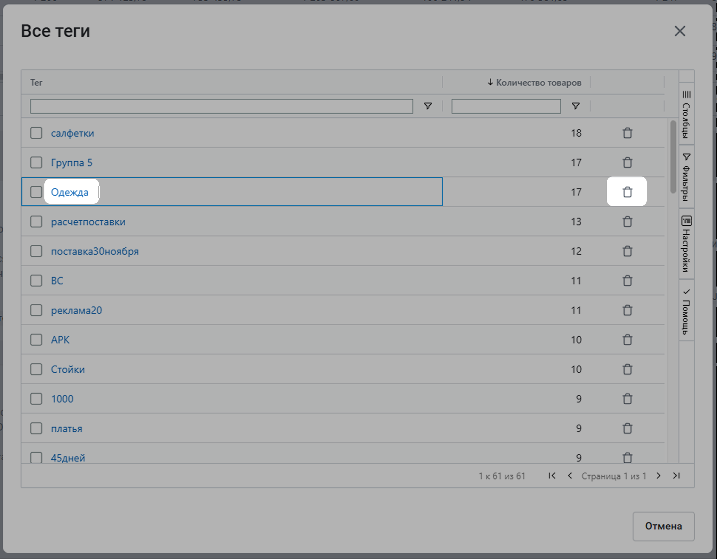Click the tag list vertical scrollbar
The width and height of the screenshot is (717, 559).
[x=673, y=156]
